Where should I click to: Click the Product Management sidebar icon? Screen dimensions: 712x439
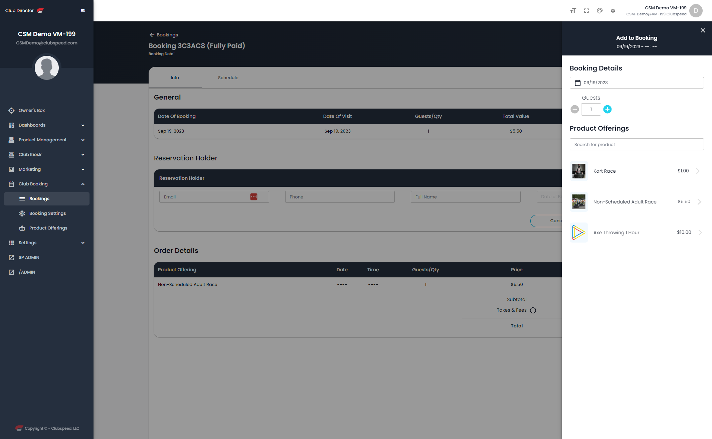11,140
